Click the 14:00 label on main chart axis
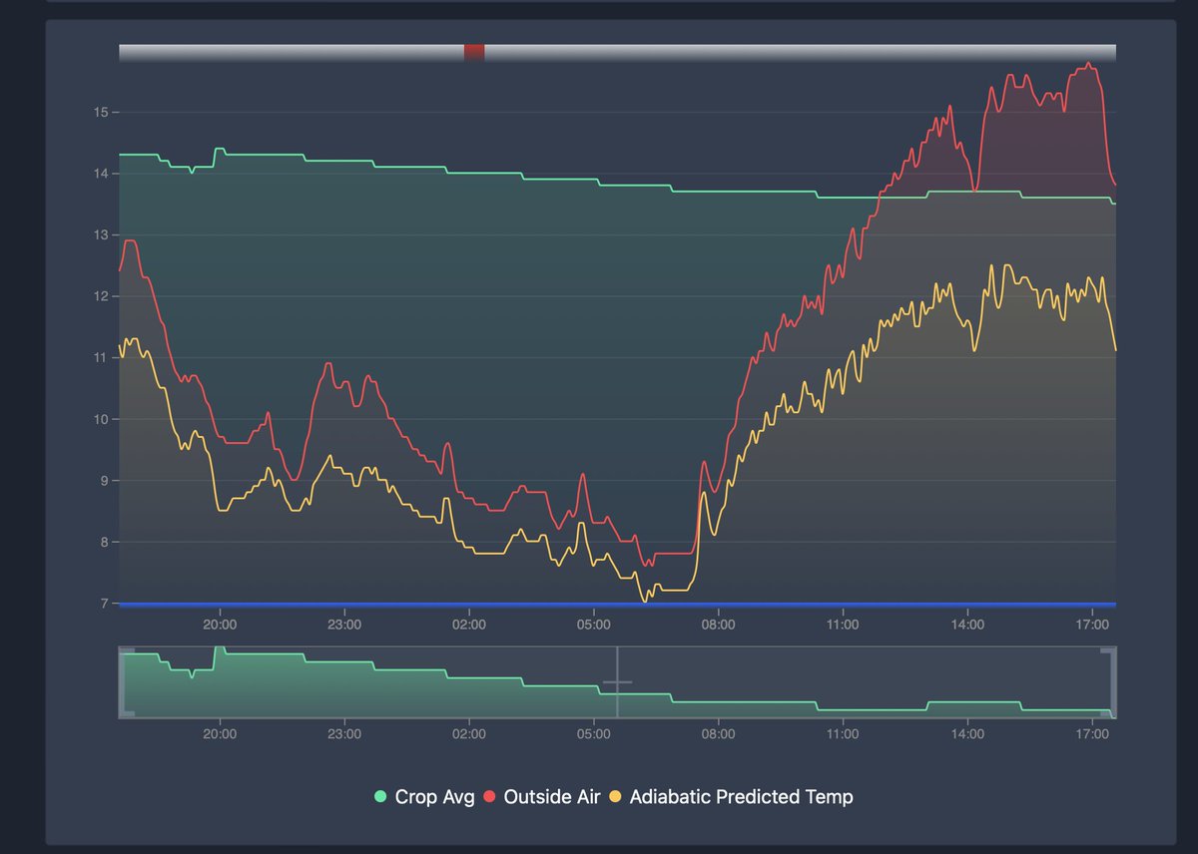The width and height of the screenshot is (1198, 854). point(967,626)
